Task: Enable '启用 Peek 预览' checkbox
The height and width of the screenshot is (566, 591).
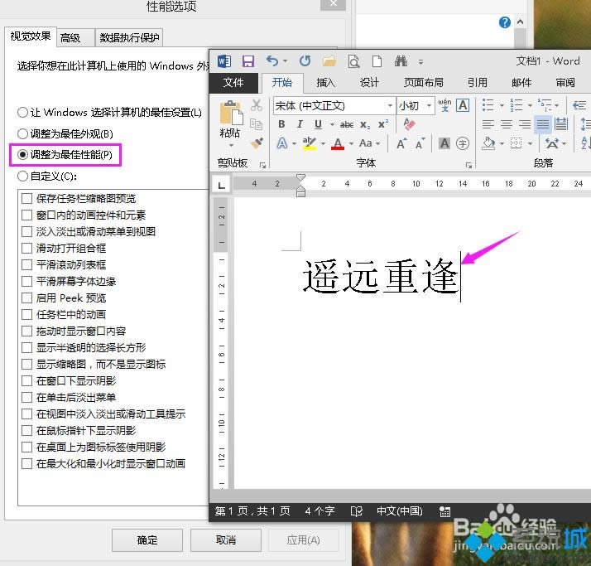Action: [27, 298]
